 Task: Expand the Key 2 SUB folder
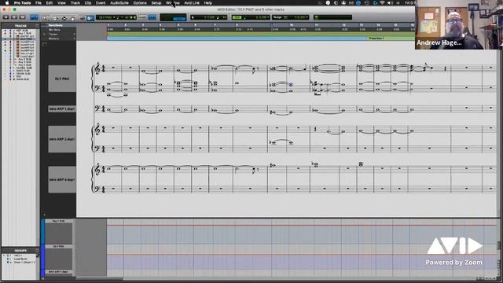tap(16, 60)
